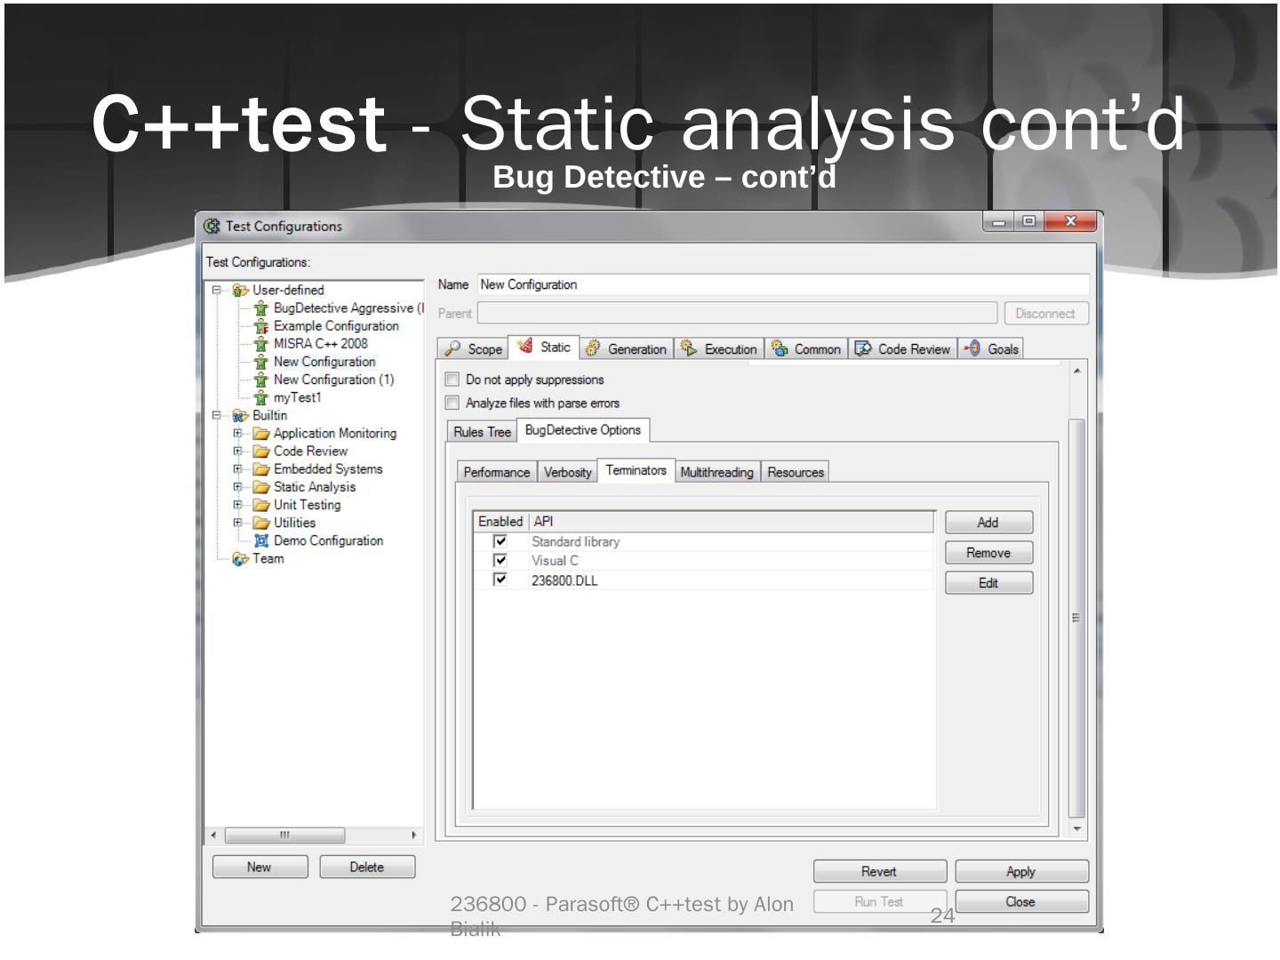This screenshot has width=1280, height=960.
Task: Click the Goals tab icon
Action: coord(972,348)
